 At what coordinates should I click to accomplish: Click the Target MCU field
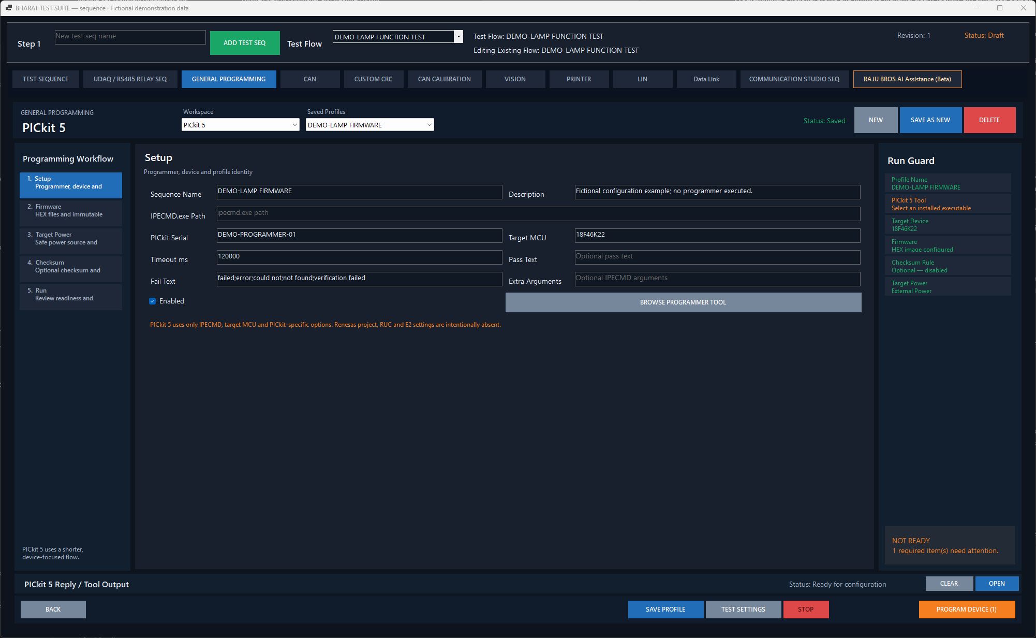(x=717, y=236)
